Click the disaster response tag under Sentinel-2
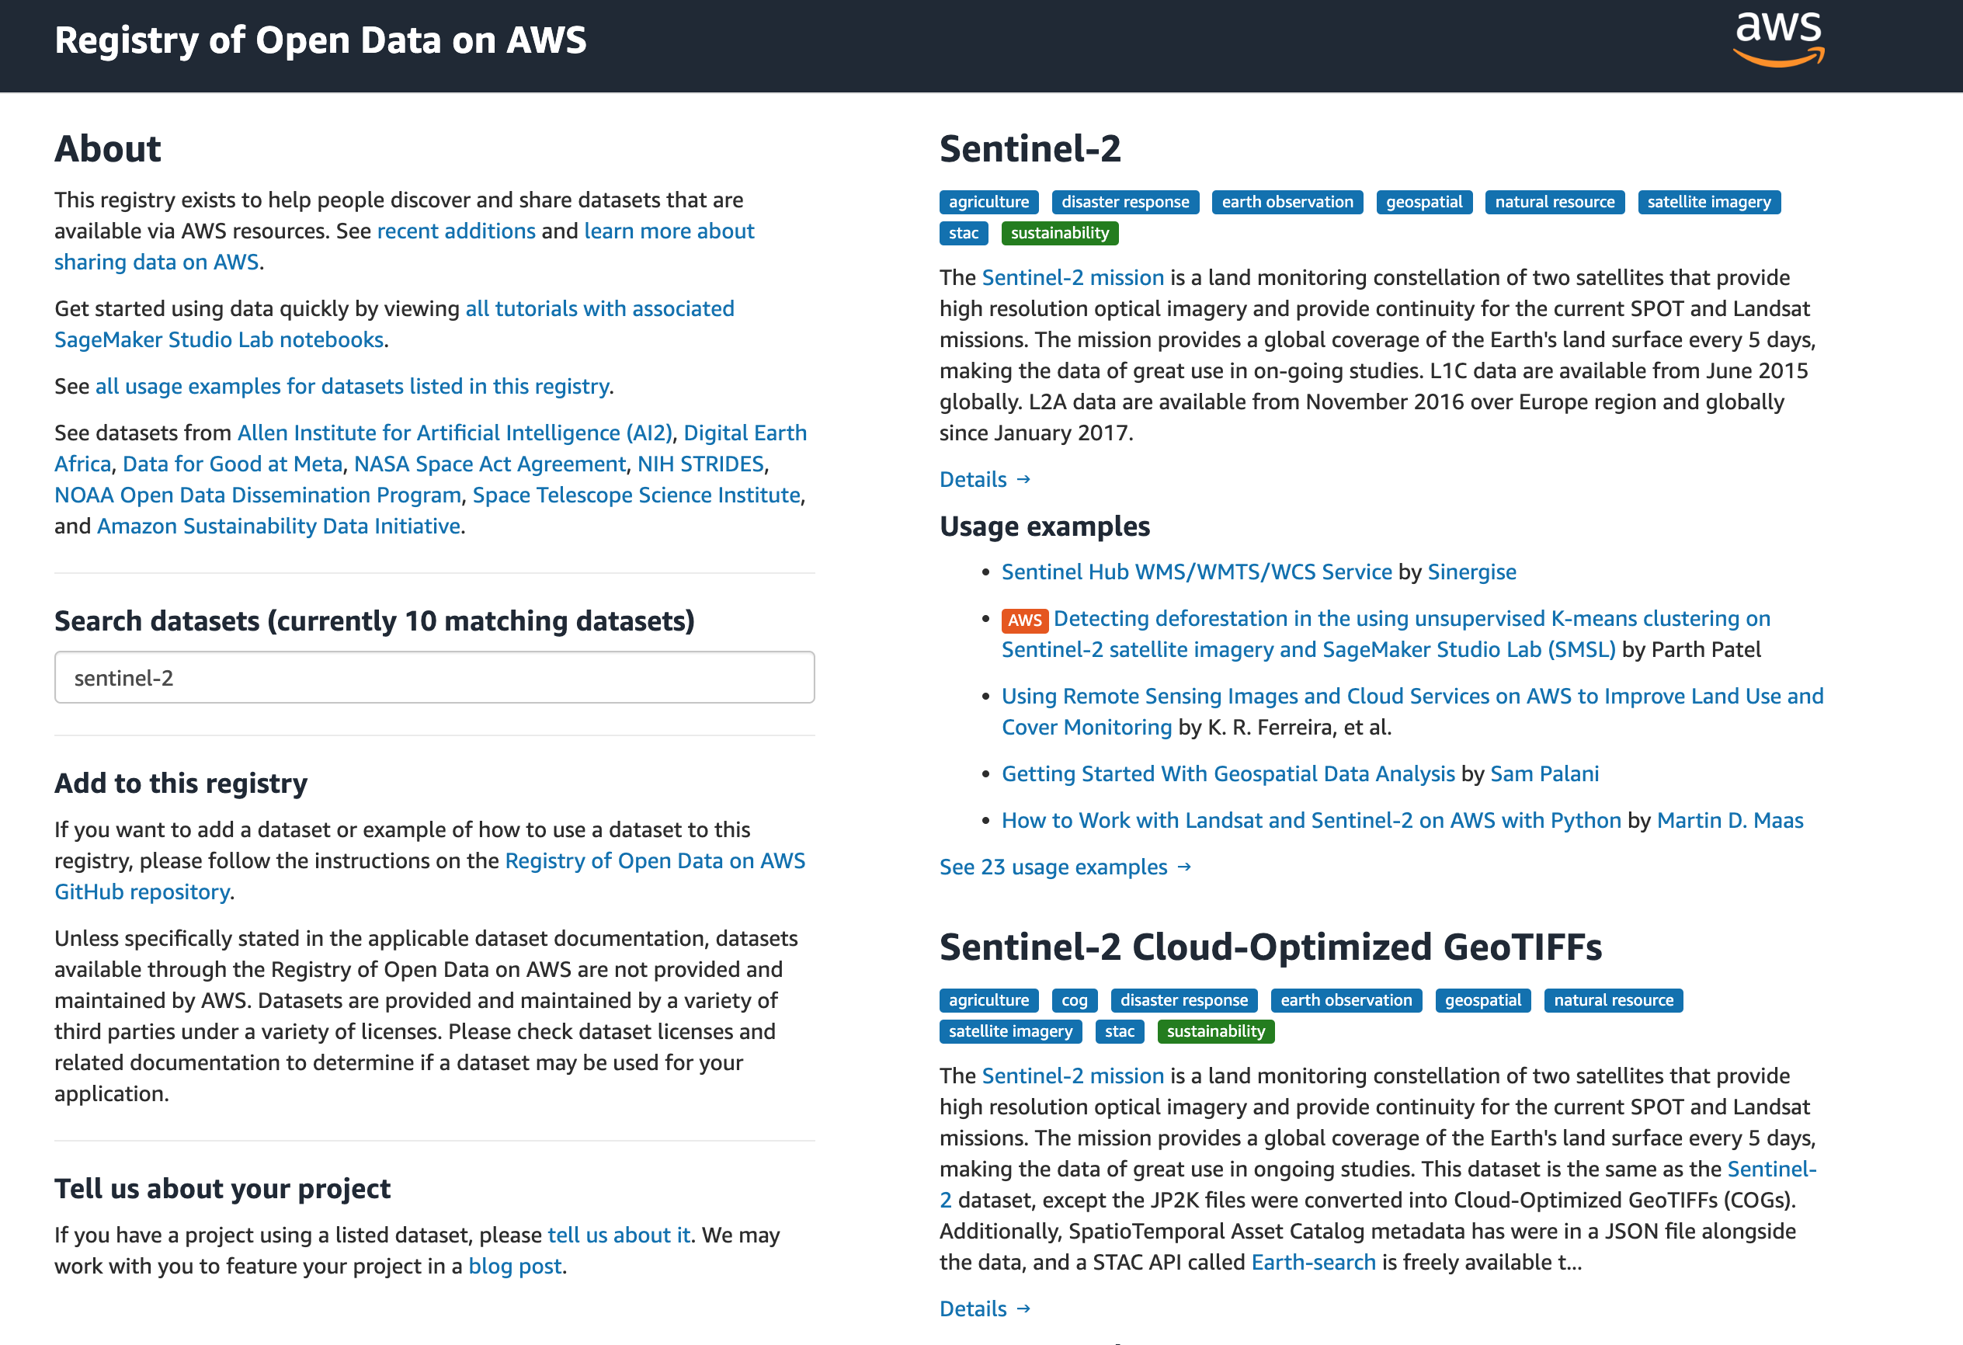Image resolution: width=1963 pixels, height=1345 pixels. [1124, 202]
